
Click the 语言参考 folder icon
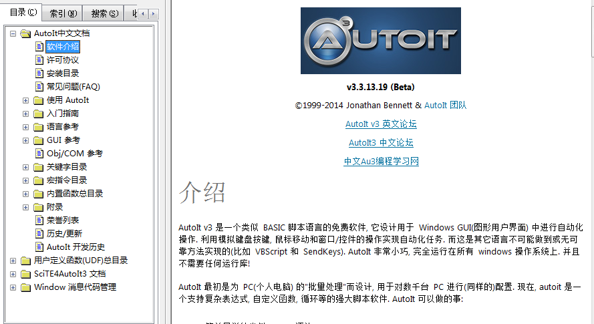(x=38, y=126)
